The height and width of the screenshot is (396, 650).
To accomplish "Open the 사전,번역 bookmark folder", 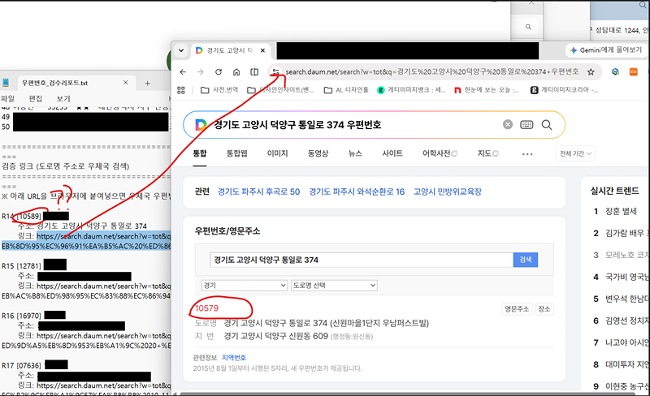I will 219,90.
